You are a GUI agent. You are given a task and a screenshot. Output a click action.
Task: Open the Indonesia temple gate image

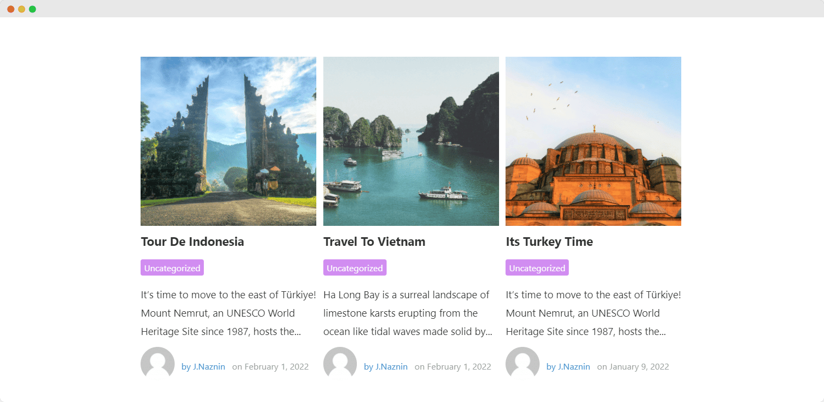228,141
